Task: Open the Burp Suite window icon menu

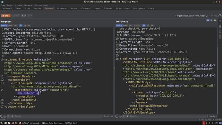Action: tap(2, 2)
